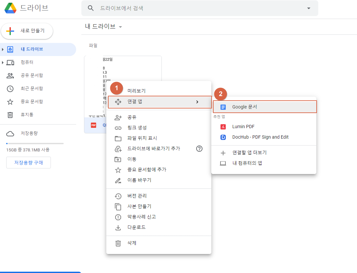Image resolution: width=357 pixels, height=273 pixels.
Task: Click the red PDF file type icon
Action: 94,125
